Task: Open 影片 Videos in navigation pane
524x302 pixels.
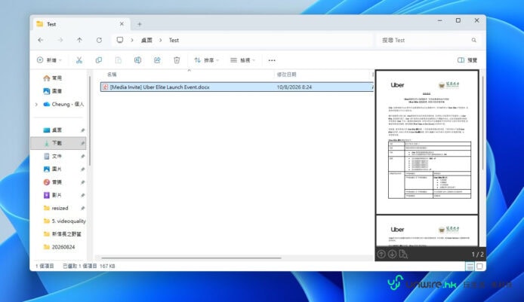Action: click(57, 195)
